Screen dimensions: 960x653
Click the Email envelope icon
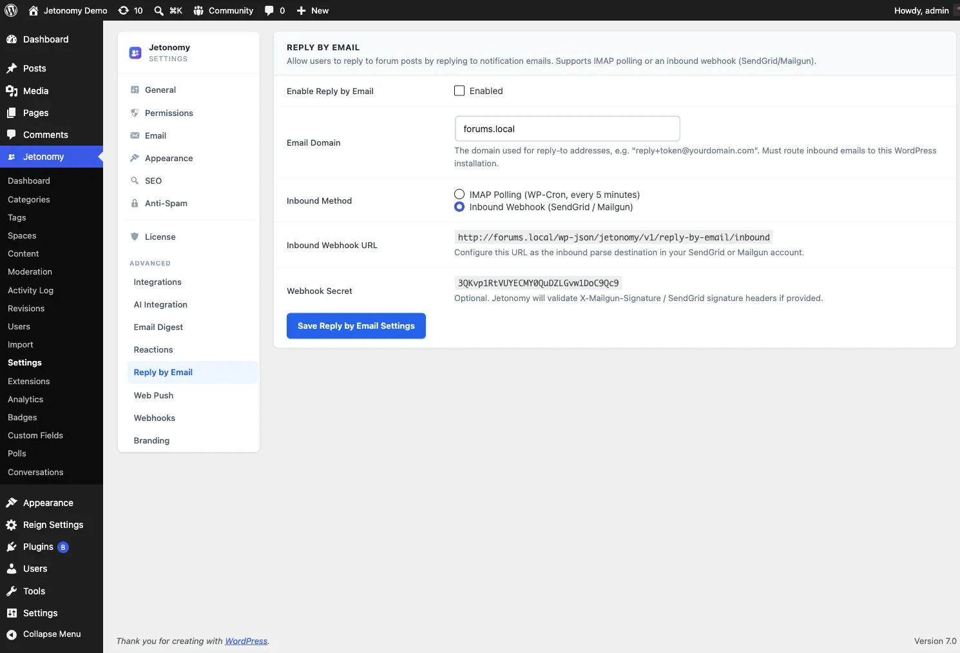(x=135, y=135)
